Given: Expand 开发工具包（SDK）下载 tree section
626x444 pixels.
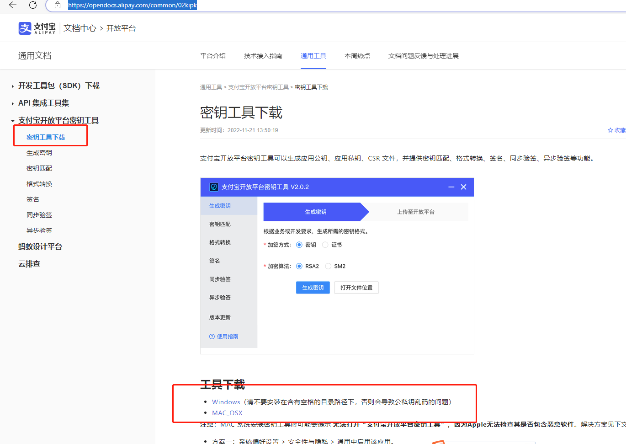Looking at the screenshot, I should click(13, 86).
